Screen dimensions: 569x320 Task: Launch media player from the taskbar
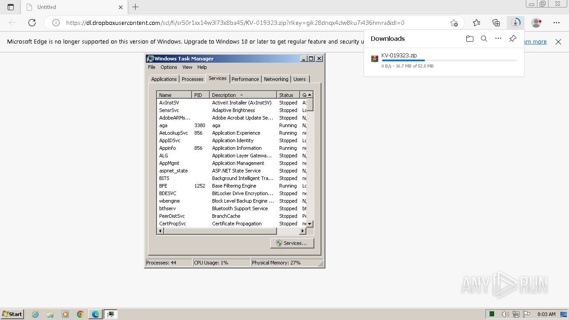[x=65, y=314]
